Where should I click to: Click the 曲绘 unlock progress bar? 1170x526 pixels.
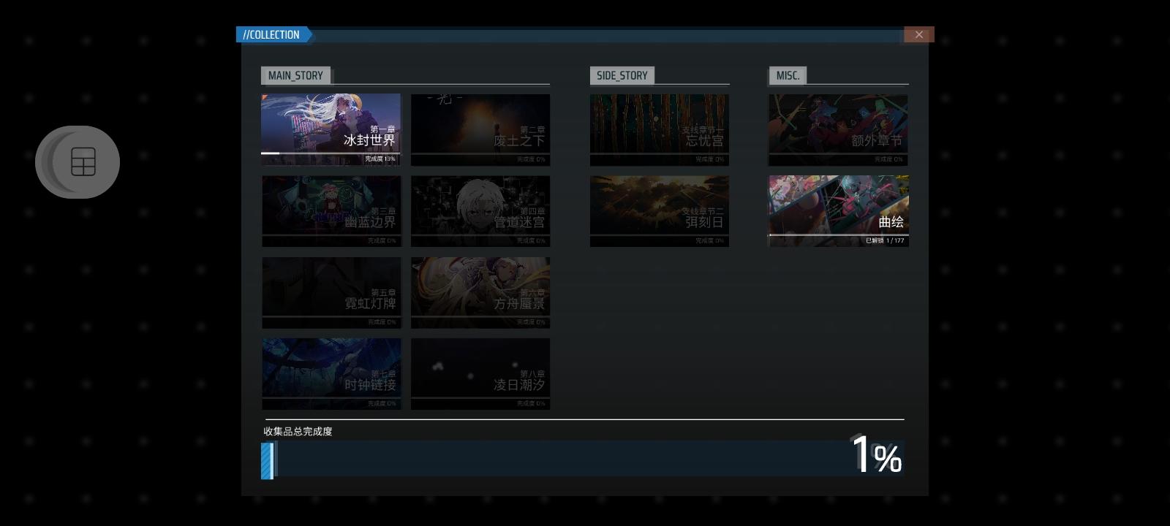tap(838, 235)
